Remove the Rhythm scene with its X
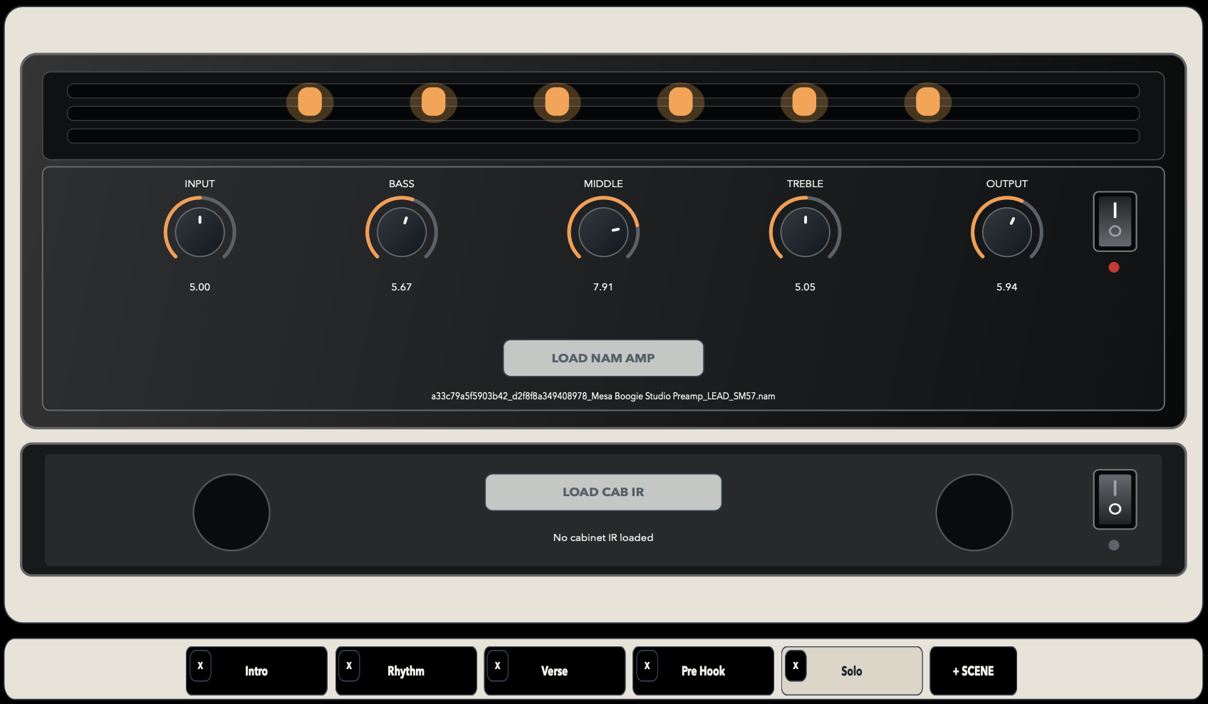 349,666
